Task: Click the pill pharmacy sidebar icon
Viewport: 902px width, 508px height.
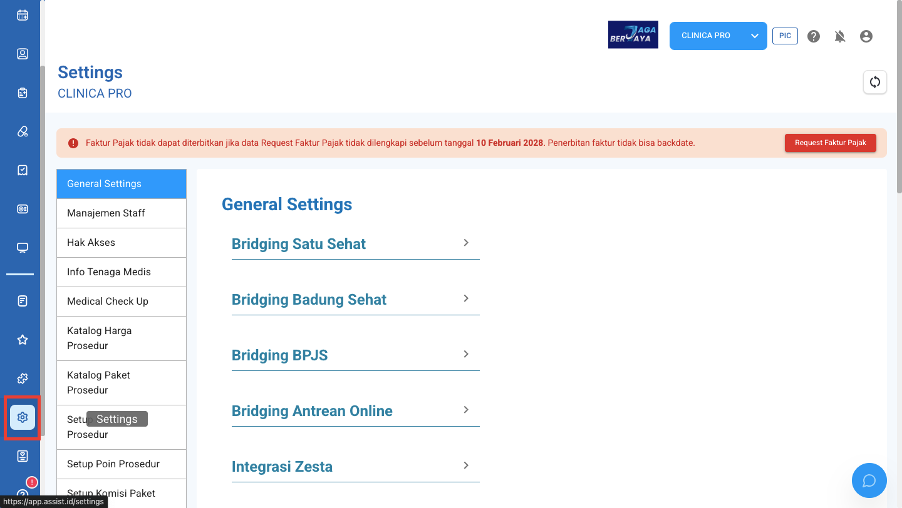Action: coord(23,131)
